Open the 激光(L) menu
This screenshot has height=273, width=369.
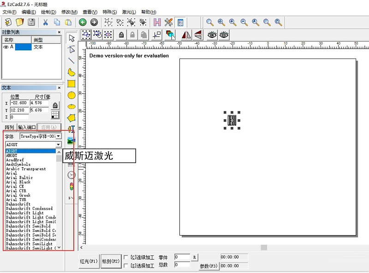point(129,12)
